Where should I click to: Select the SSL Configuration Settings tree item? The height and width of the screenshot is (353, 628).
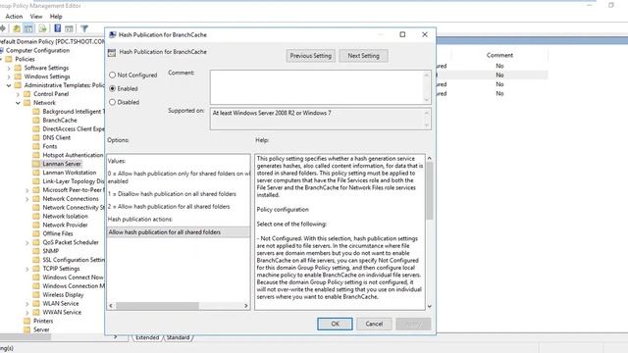tap(74, 260)
